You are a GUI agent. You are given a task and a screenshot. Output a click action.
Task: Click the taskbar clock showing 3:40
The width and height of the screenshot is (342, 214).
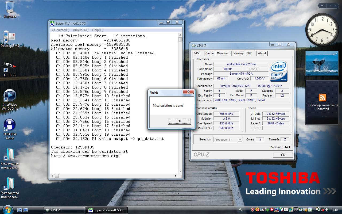335,210
